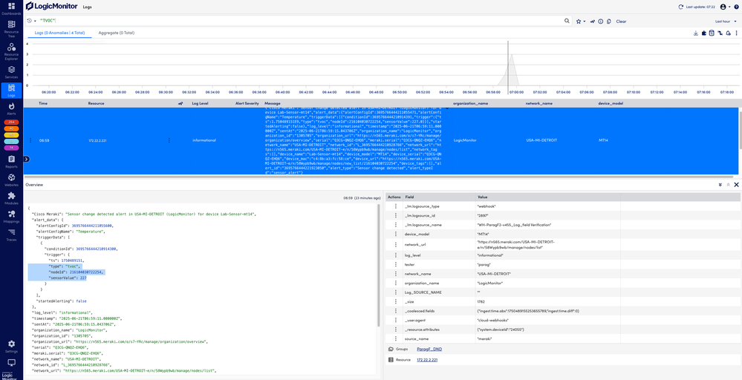Go to Services in the sidebar
The image size is (742, 380).
(x=11, y=72)
